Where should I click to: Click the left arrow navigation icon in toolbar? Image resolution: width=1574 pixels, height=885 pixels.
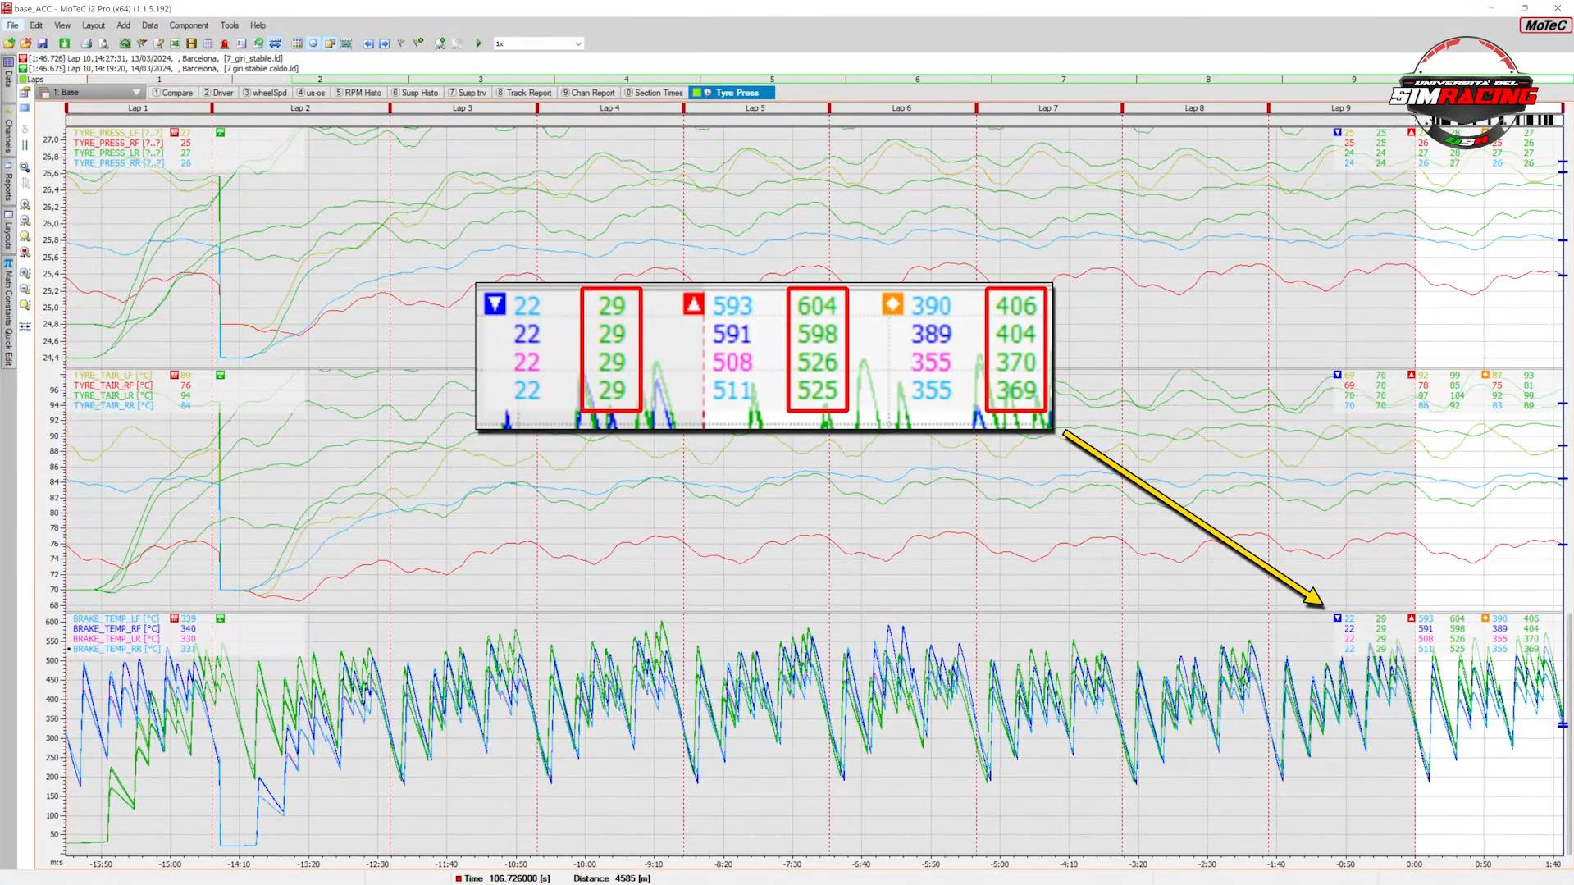pyautogui.click(x=368, y=43)
